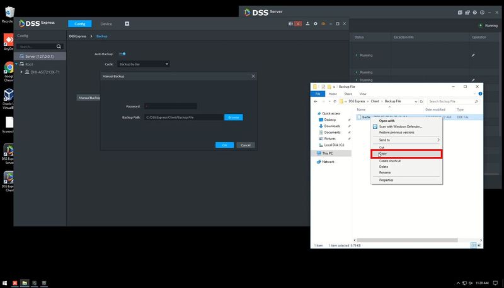The image size is (504, 288).
Task: Click the search magnifier in the Config panel
Action: (x=59, y=47)
